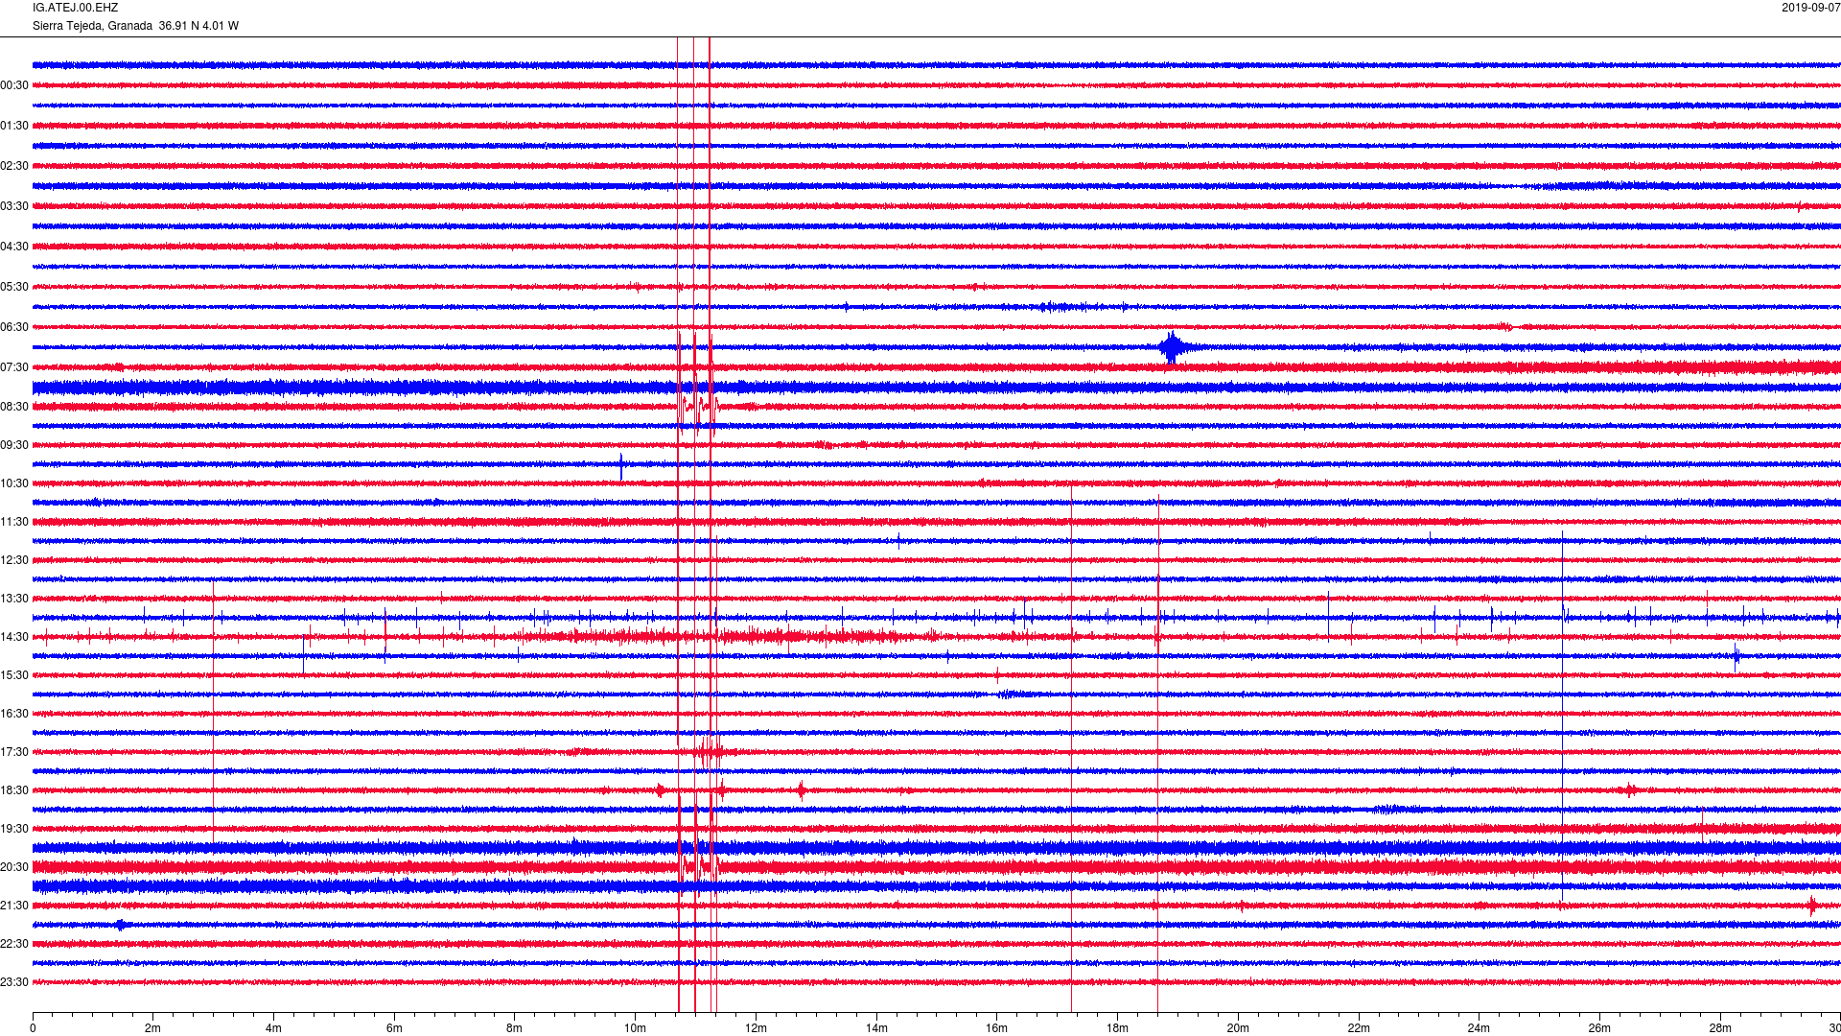Click the station code IG.ATEJ.00.EHZ

[x=75, y=8]
